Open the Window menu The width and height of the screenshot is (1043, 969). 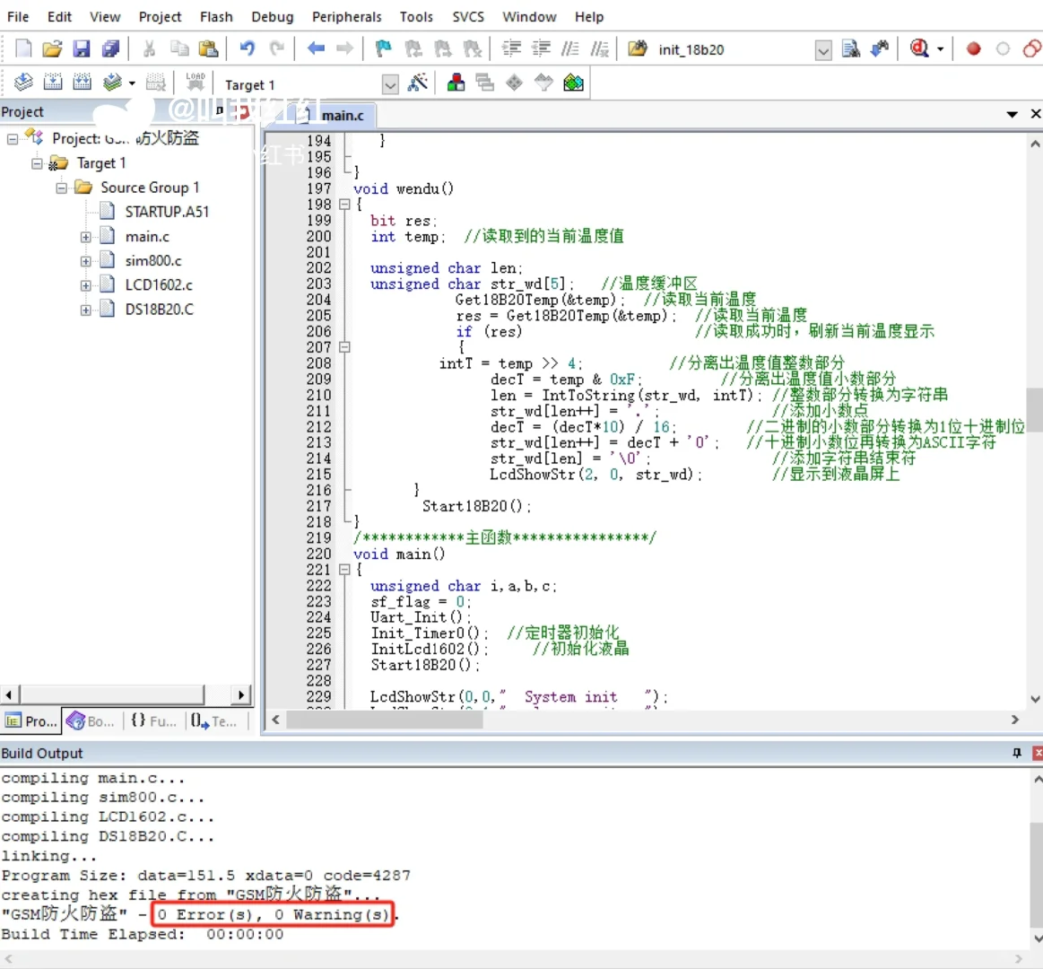coord(529,17)
